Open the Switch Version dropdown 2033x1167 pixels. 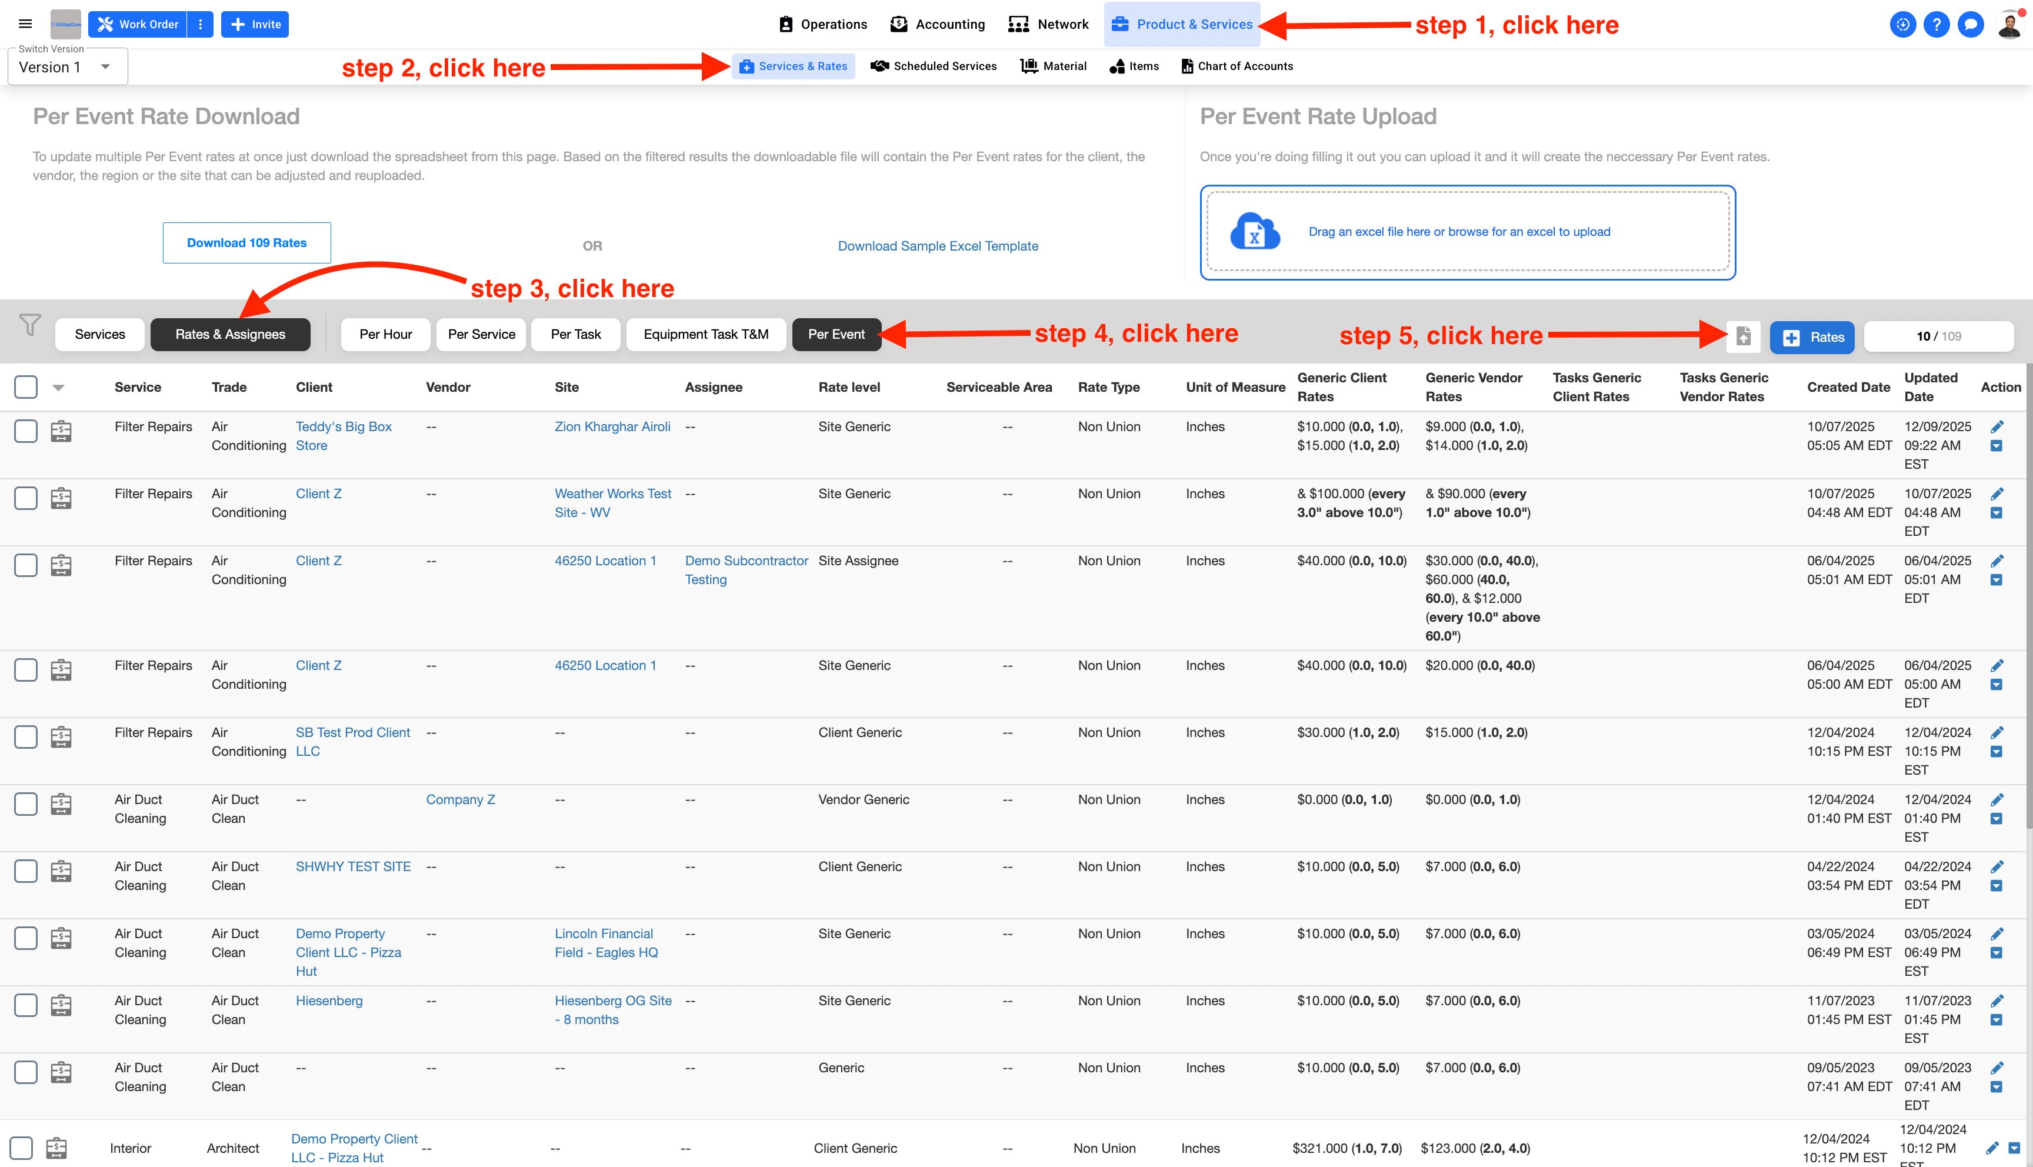coord(67,67)
